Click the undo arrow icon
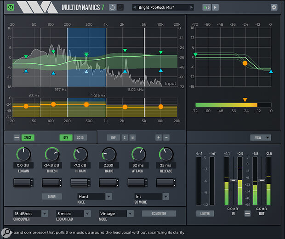 click(112, 7)
